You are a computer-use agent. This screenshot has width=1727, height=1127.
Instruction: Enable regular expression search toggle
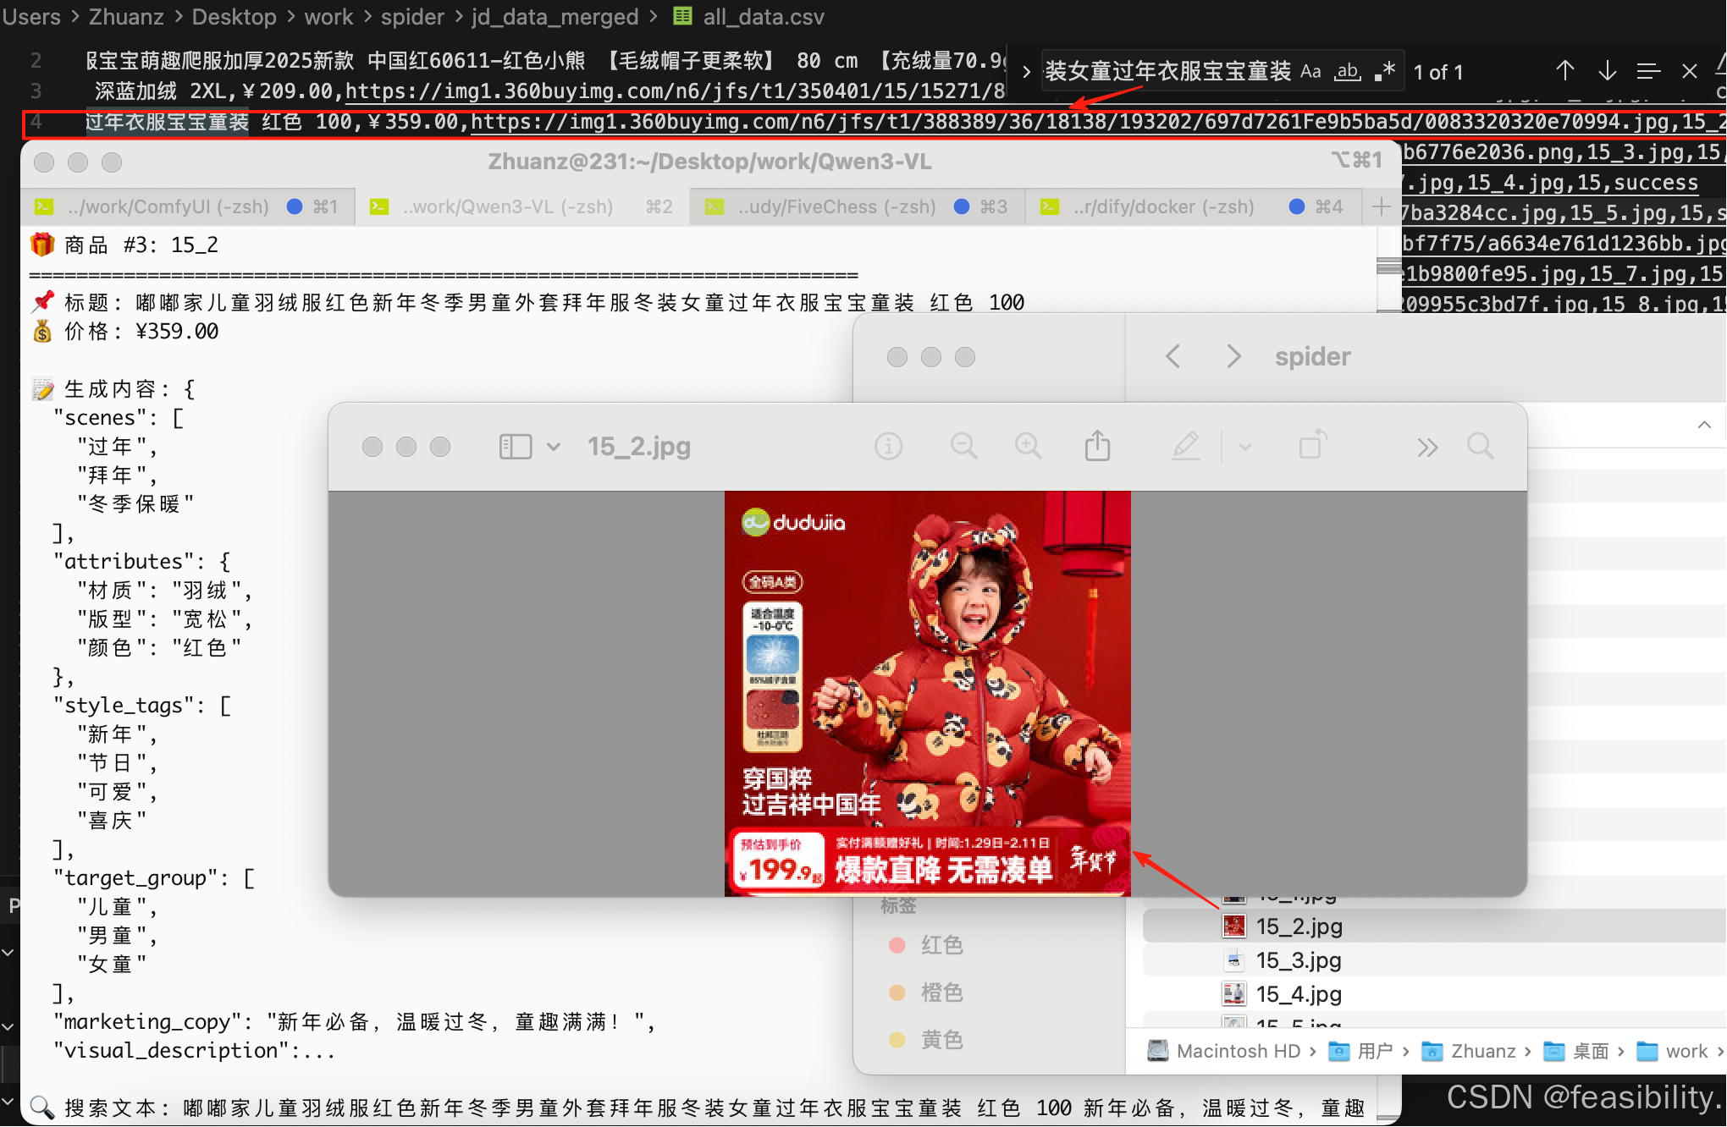click(1385, 72)
